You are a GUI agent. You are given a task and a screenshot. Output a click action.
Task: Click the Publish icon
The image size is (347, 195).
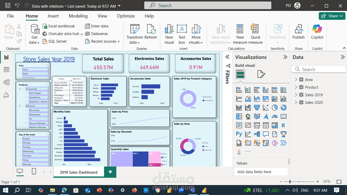298,32
